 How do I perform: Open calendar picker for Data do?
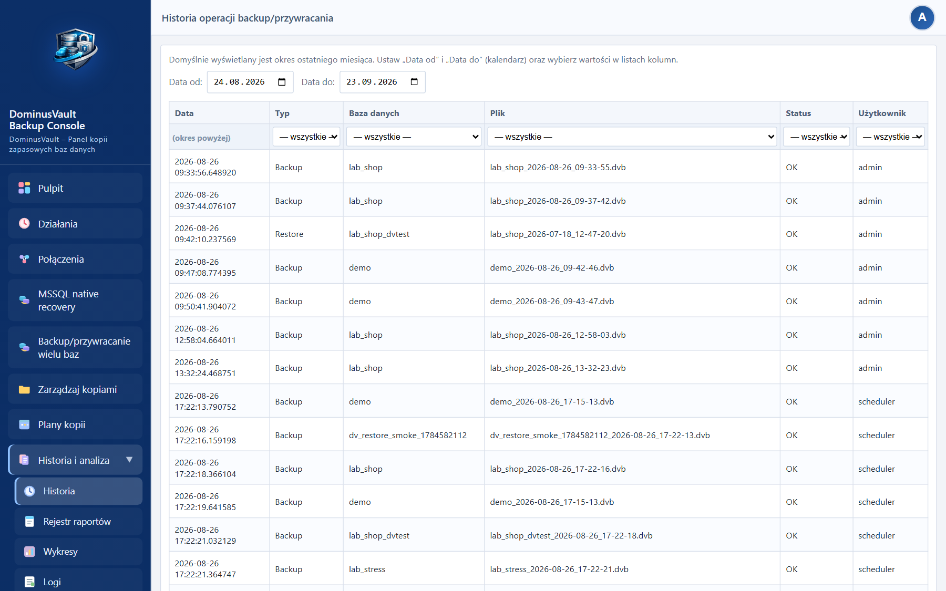414,82
